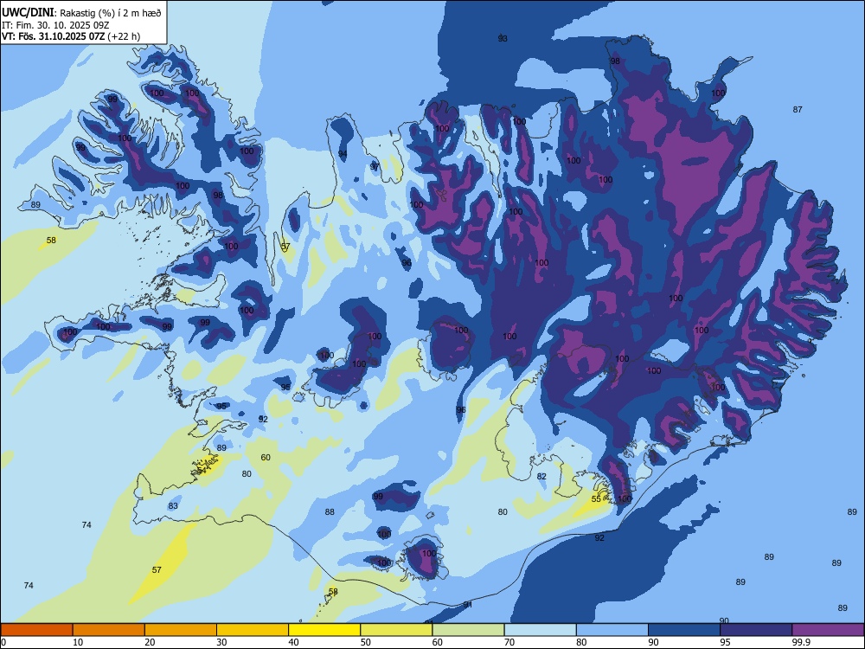Click the legend scale label 50
The image size is (865, 649).
coord(365,642)
